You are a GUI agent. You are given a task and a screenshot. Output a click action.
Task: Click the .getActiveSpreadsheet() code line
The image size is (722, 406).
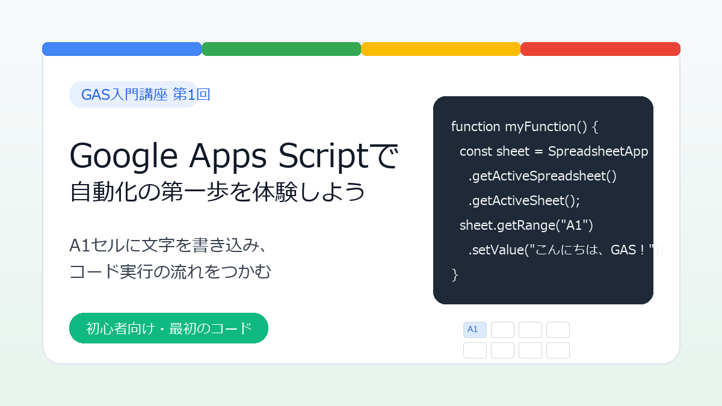click(x=542, y=176)
